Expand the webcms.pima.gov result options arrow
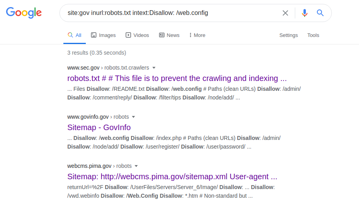 (x=136, y=166)
